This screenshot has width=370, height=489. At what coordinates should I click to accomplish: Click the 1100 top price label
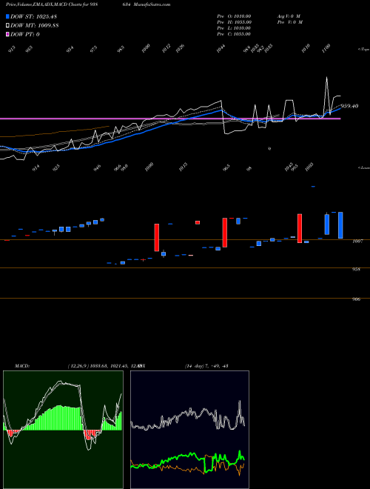click(326, 48)
